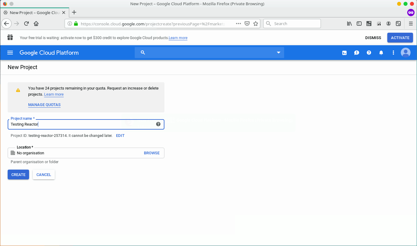Click the Google Cloud Platform logo
The image size is (417, 246).
pyautogui.click(x=49, y=53)
